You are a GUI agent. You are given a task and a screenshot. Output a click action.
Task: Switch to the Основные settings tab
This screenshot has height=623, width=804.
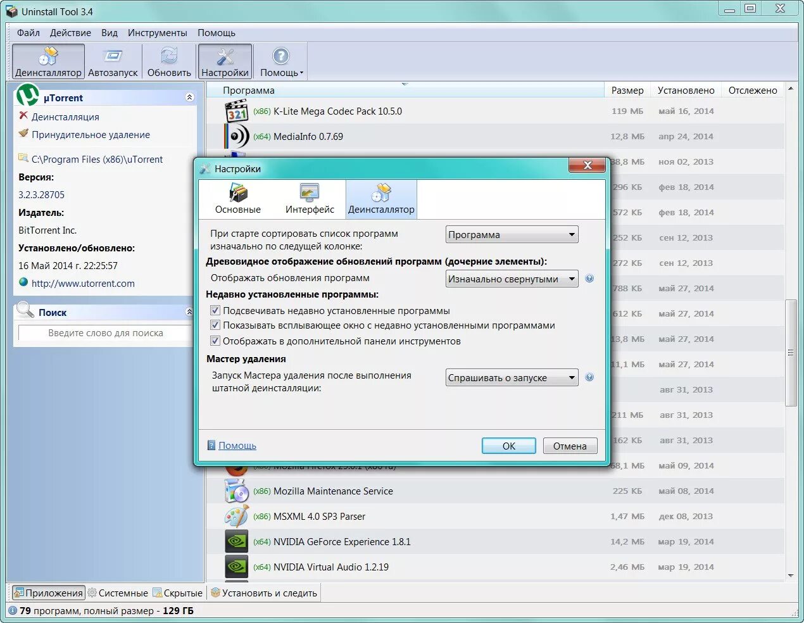click(237, 199)
